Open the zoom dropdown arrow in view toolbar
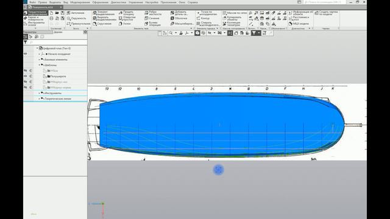This screenshot has height=219, width=390. (x=175, y=33)
